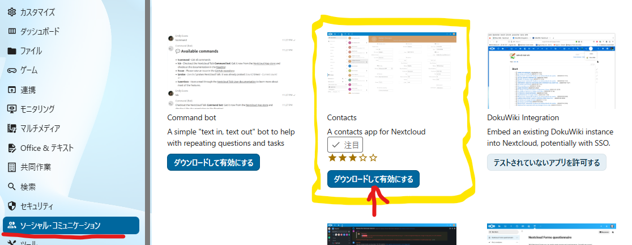Image resolution: width=632 pixels, height=245 pixels.
Task: Click the Command bot app title
Action: click(x=191, y=118)
